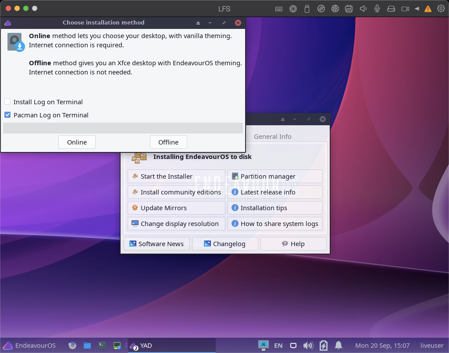The height and width of the screenshot is (353, 449).
Task: Open Installation tips
Action: tap(275, 208)
